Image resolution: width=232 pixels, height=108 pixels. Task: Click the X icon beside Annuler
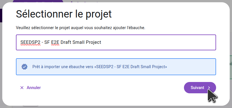(22, 88)
